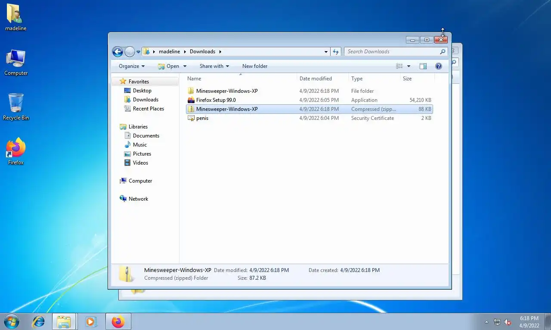Open the Organize menu

[x=132, y=66]
